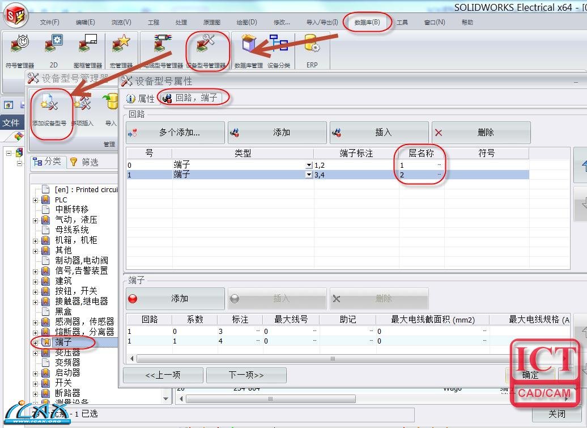587x428 pixels.
Task: Expand the 端子 category
Action: [35, 342]
